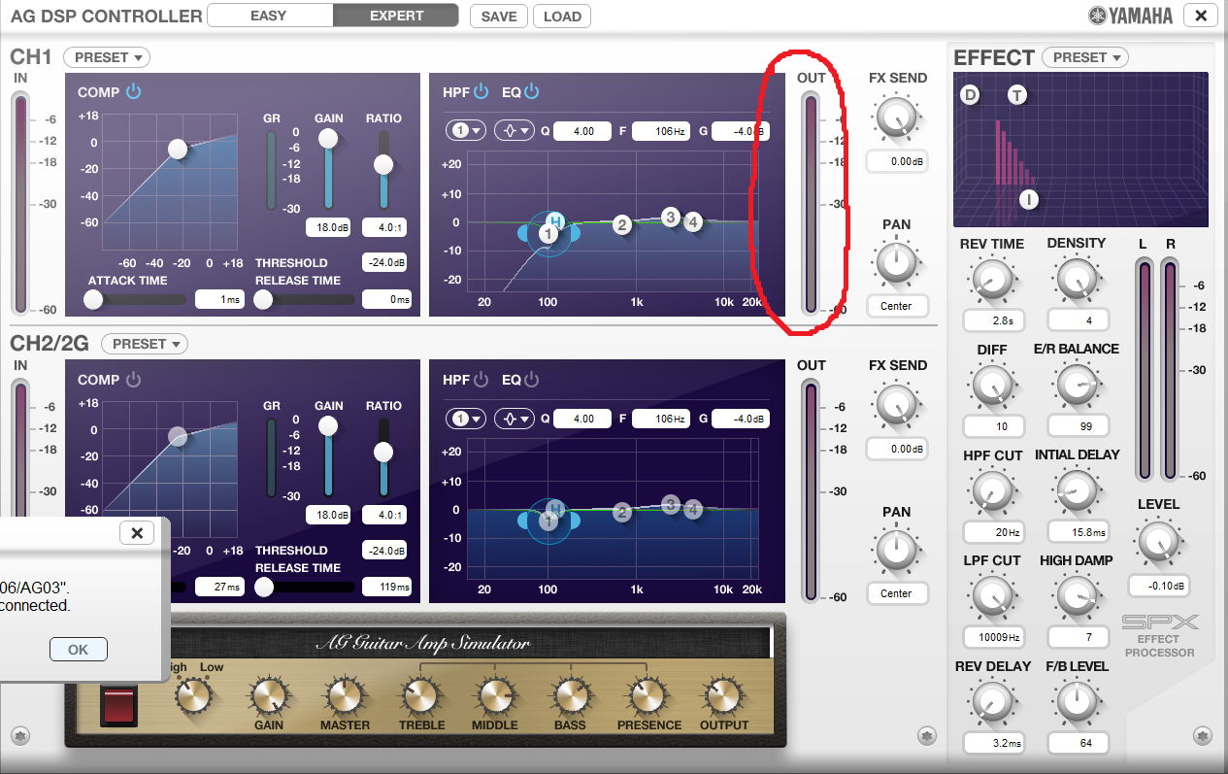Select CH1 HPF 'H' node on EQ graph

pyautogui.click(x=555, y=220)
